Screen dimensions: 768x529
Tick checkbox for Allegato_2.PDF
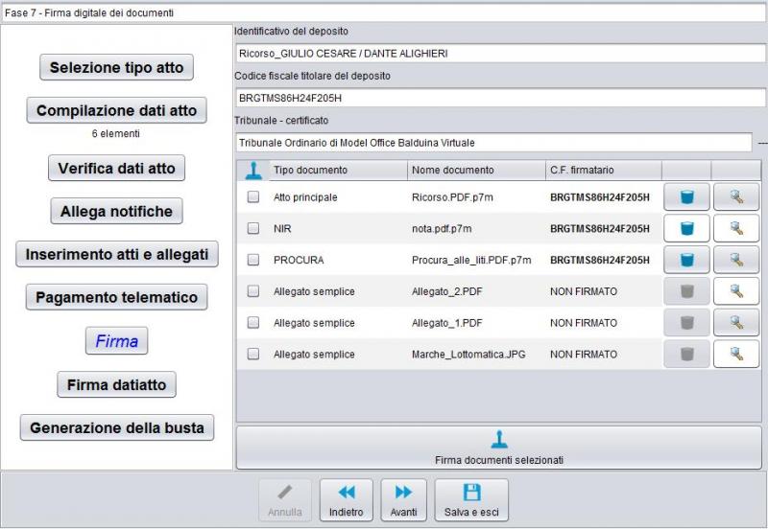click(253, 291)
